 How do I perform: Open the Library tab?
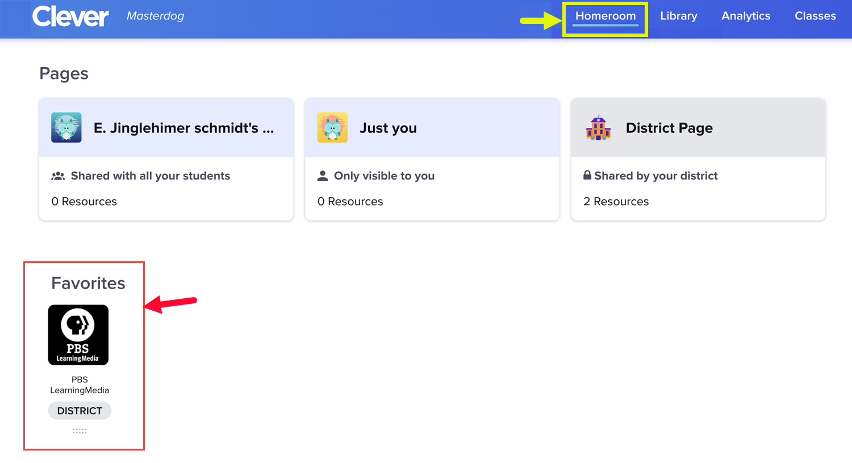[x=678, y=16]
